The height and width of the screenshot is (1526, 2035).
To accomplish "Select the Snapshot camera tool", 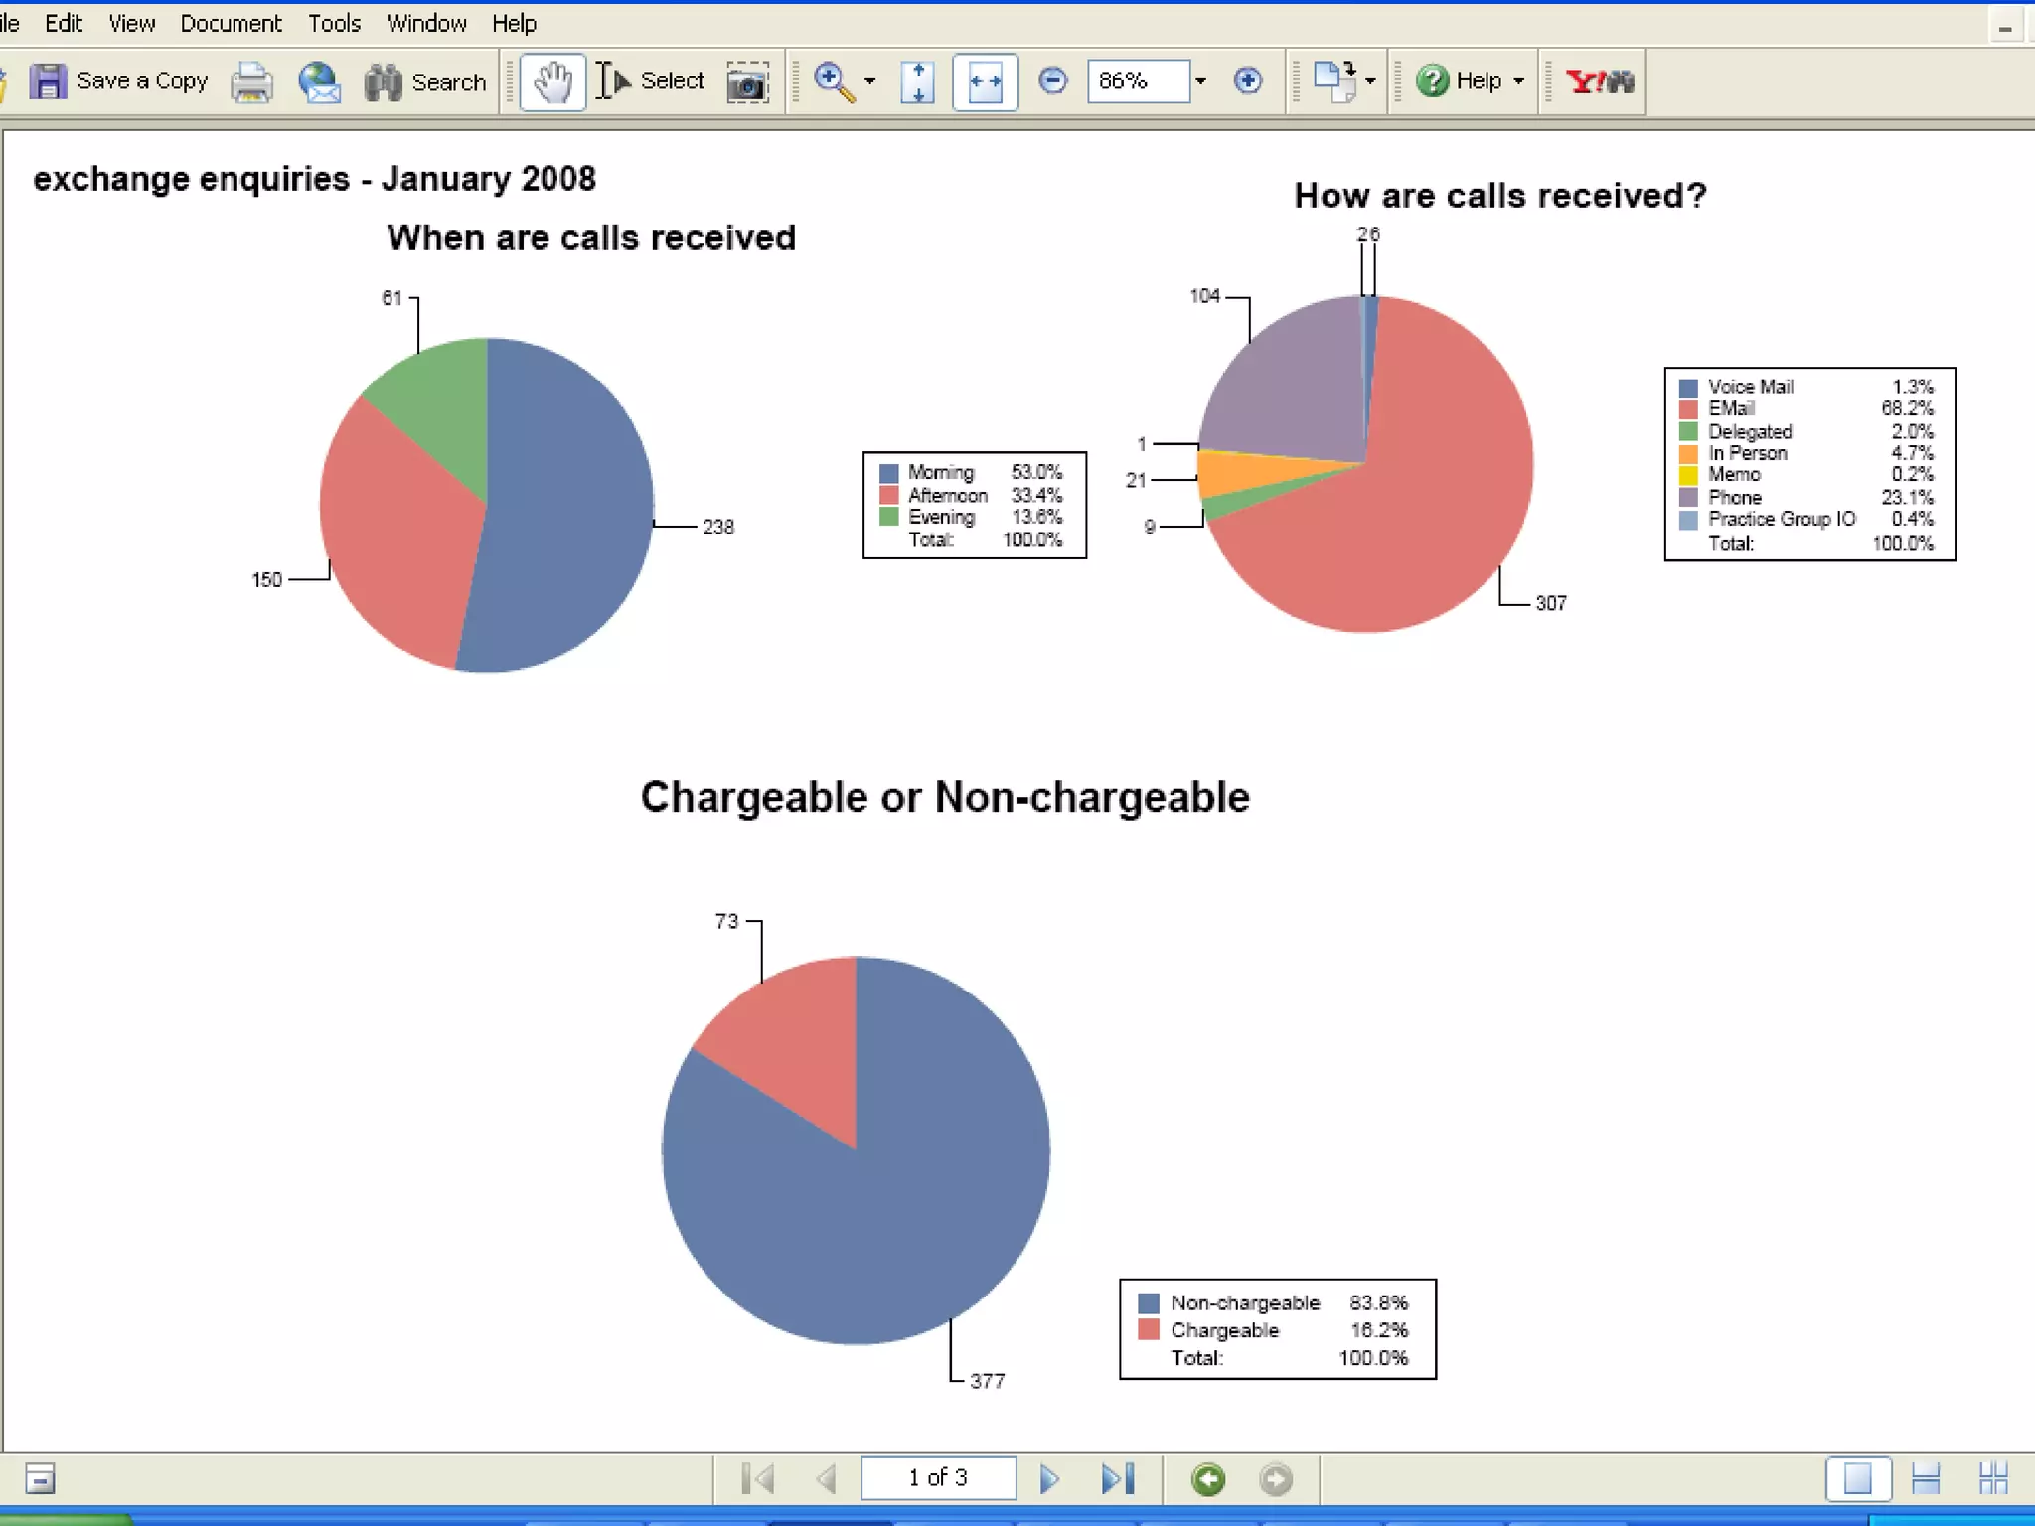I will pyautogui.click(x=747, y=81).
